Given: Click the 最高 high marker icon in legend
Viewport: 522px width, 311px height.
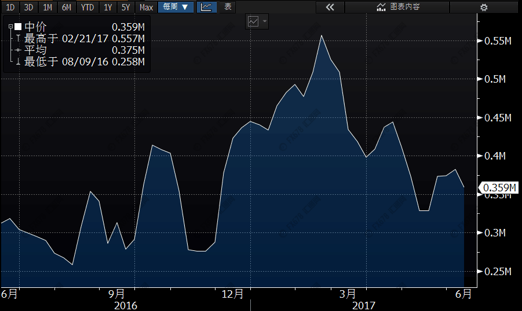Looking at the screenshot, I should pyautogui.click(x=18, y=39).
